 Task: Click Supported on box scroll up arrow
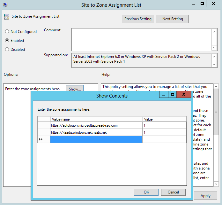click(x=214, y=57)
